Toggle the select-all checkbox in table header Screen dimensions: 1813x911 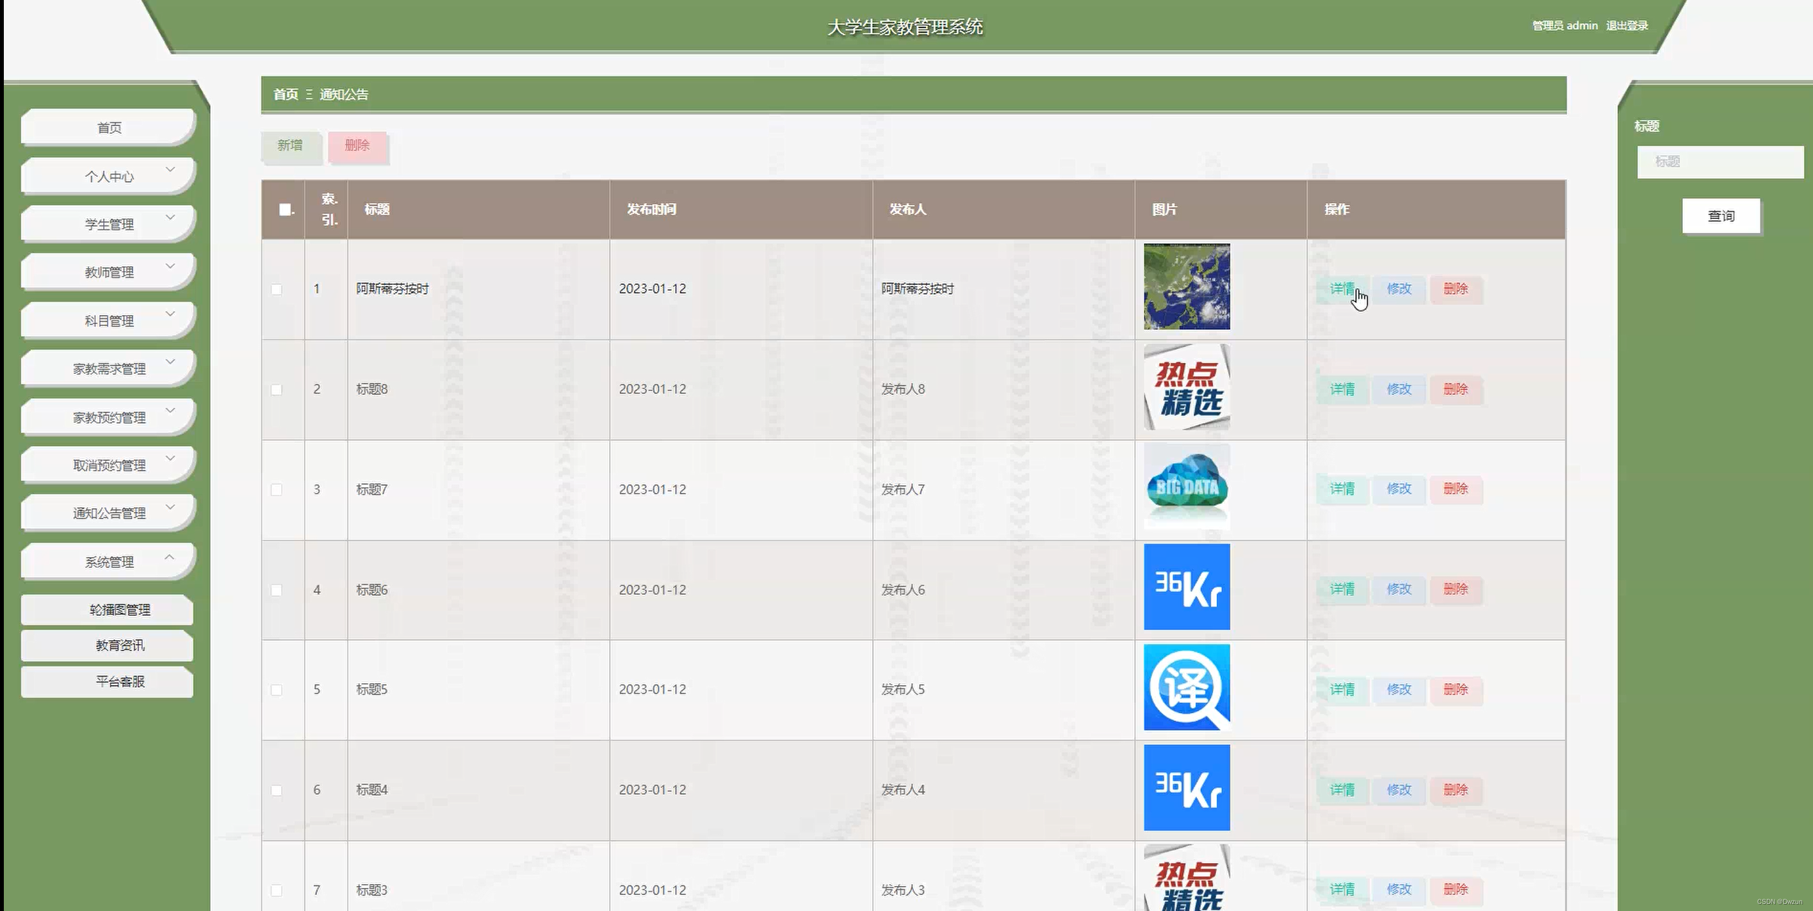(x=285, y=209)
